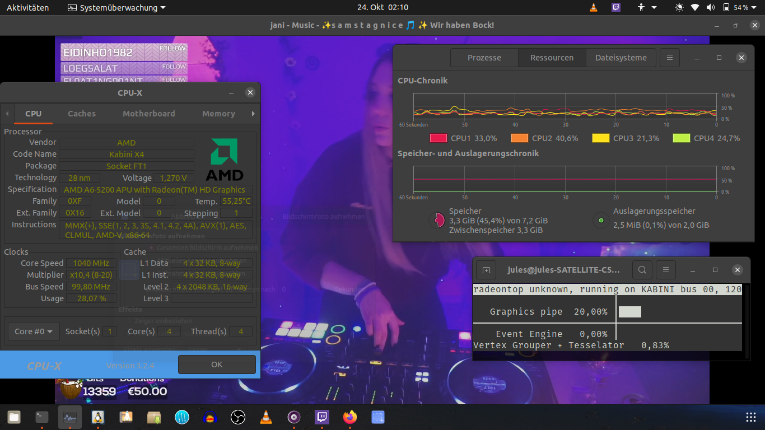The image size is (765, 430).
Task: Open a new terminal tab with the plus icon
Action: [x=486, y=269]
